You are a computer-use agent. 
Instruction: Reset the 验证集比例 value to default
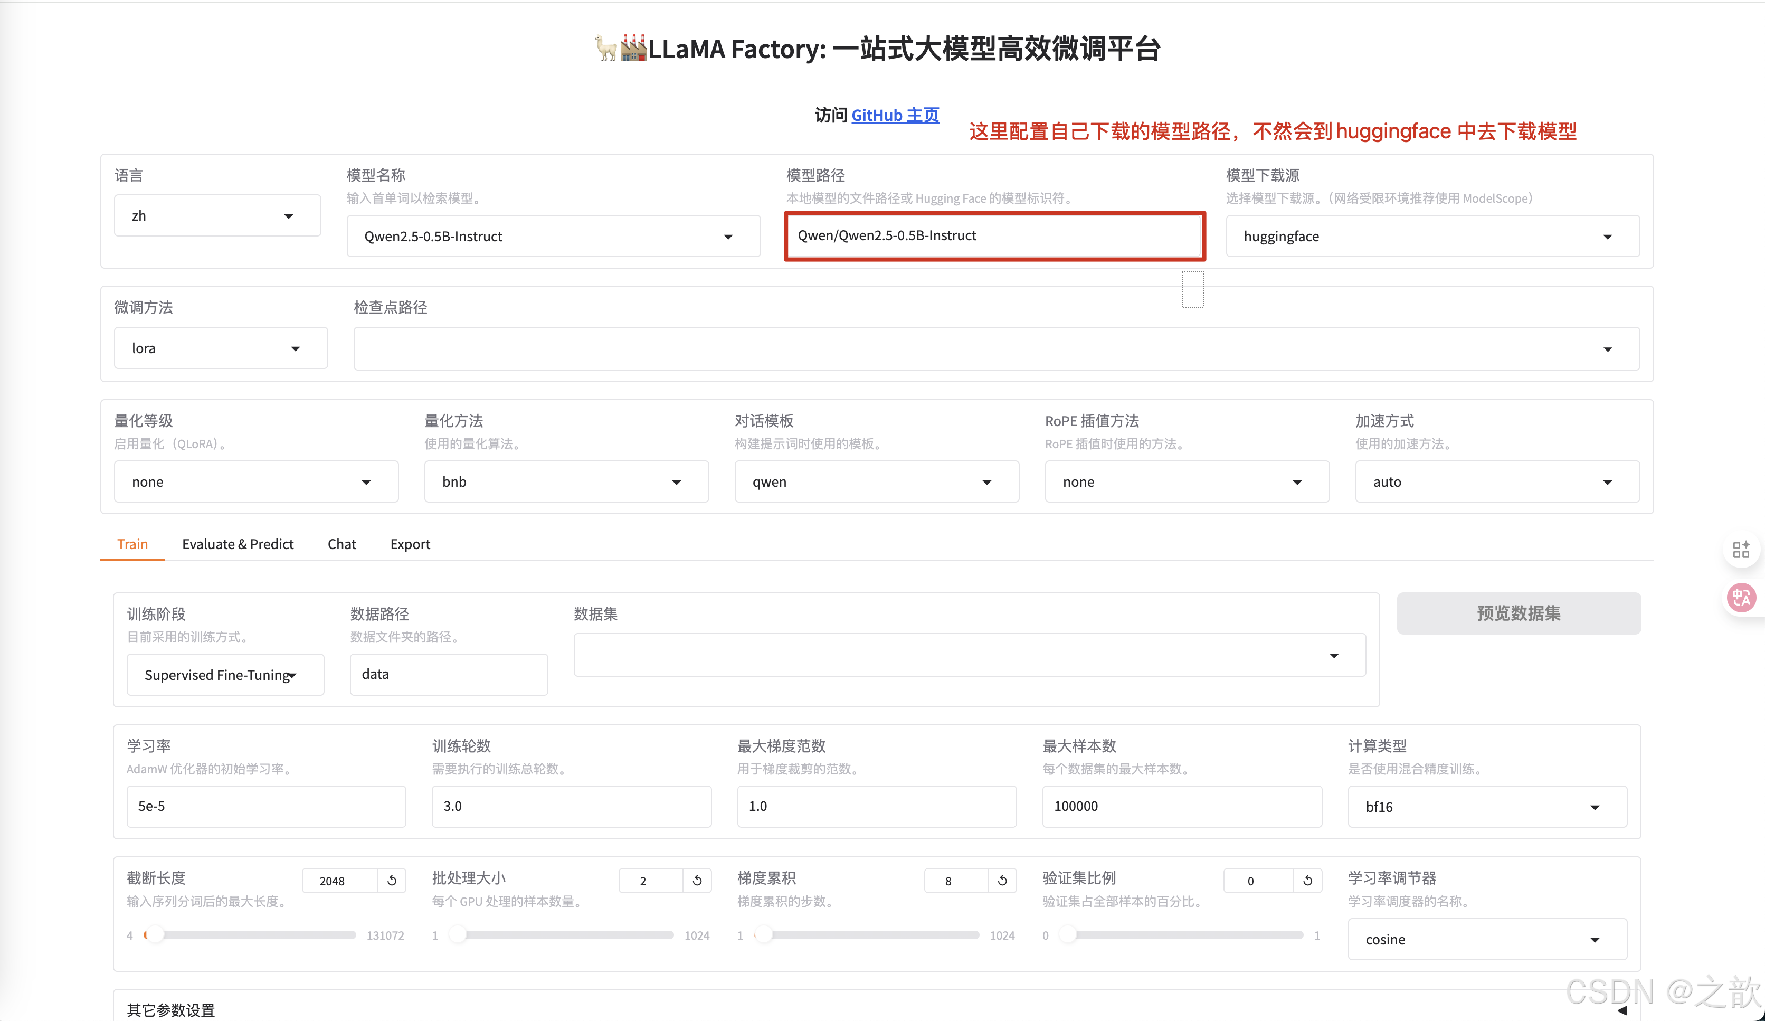tap(1308, 881)
